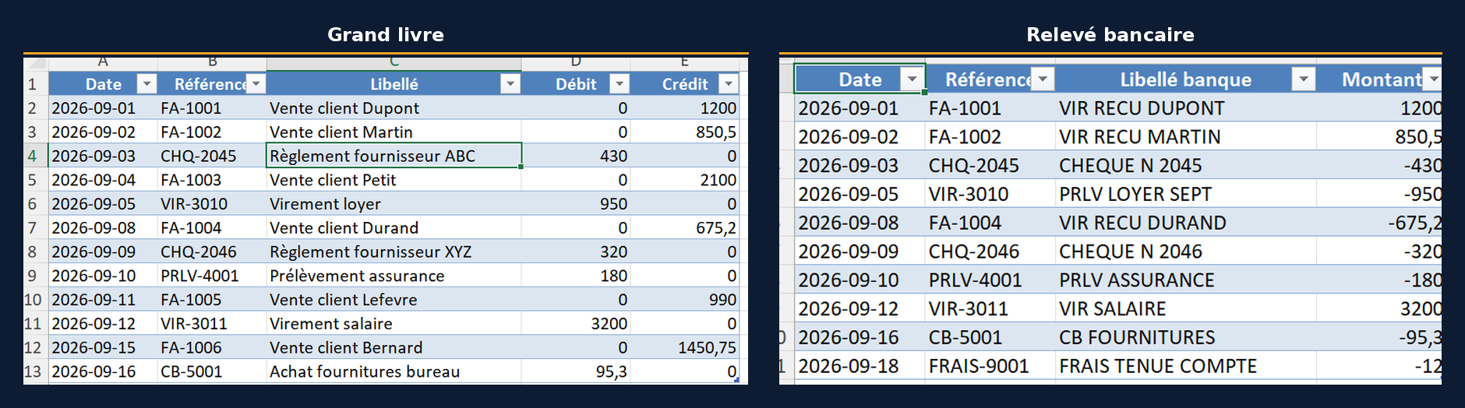Click debit cell '95,3' in Grand livre
Image resolution: width=1465 pixels, height=408 pixels.
576,371
